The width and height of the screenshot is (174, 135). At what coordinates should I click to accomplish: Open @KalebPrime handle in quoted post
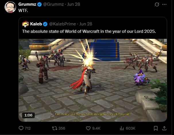pyautogui.click(x=63, y=24)
